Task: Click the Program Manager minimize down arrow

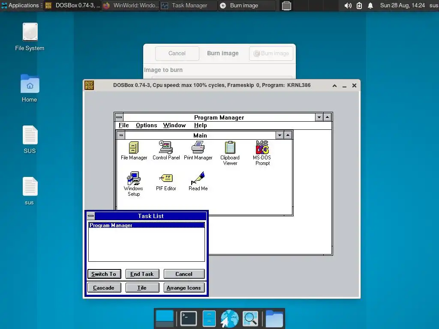Action: (x=319, y=117)
